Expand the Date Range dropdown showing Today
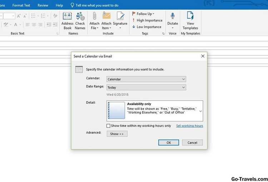Viewport: 268px width, 182px height. [146, 87]
